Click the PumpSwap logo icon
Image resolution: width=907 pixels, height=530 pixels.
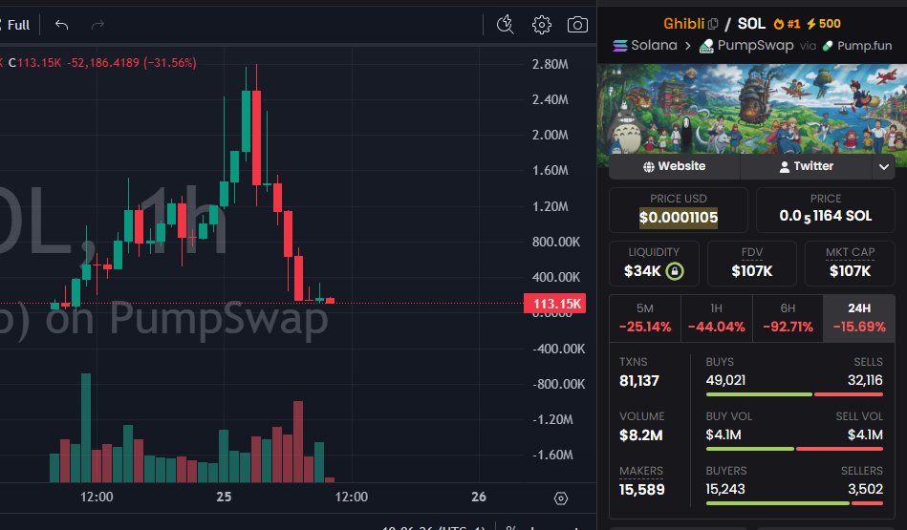click(706, 46)
